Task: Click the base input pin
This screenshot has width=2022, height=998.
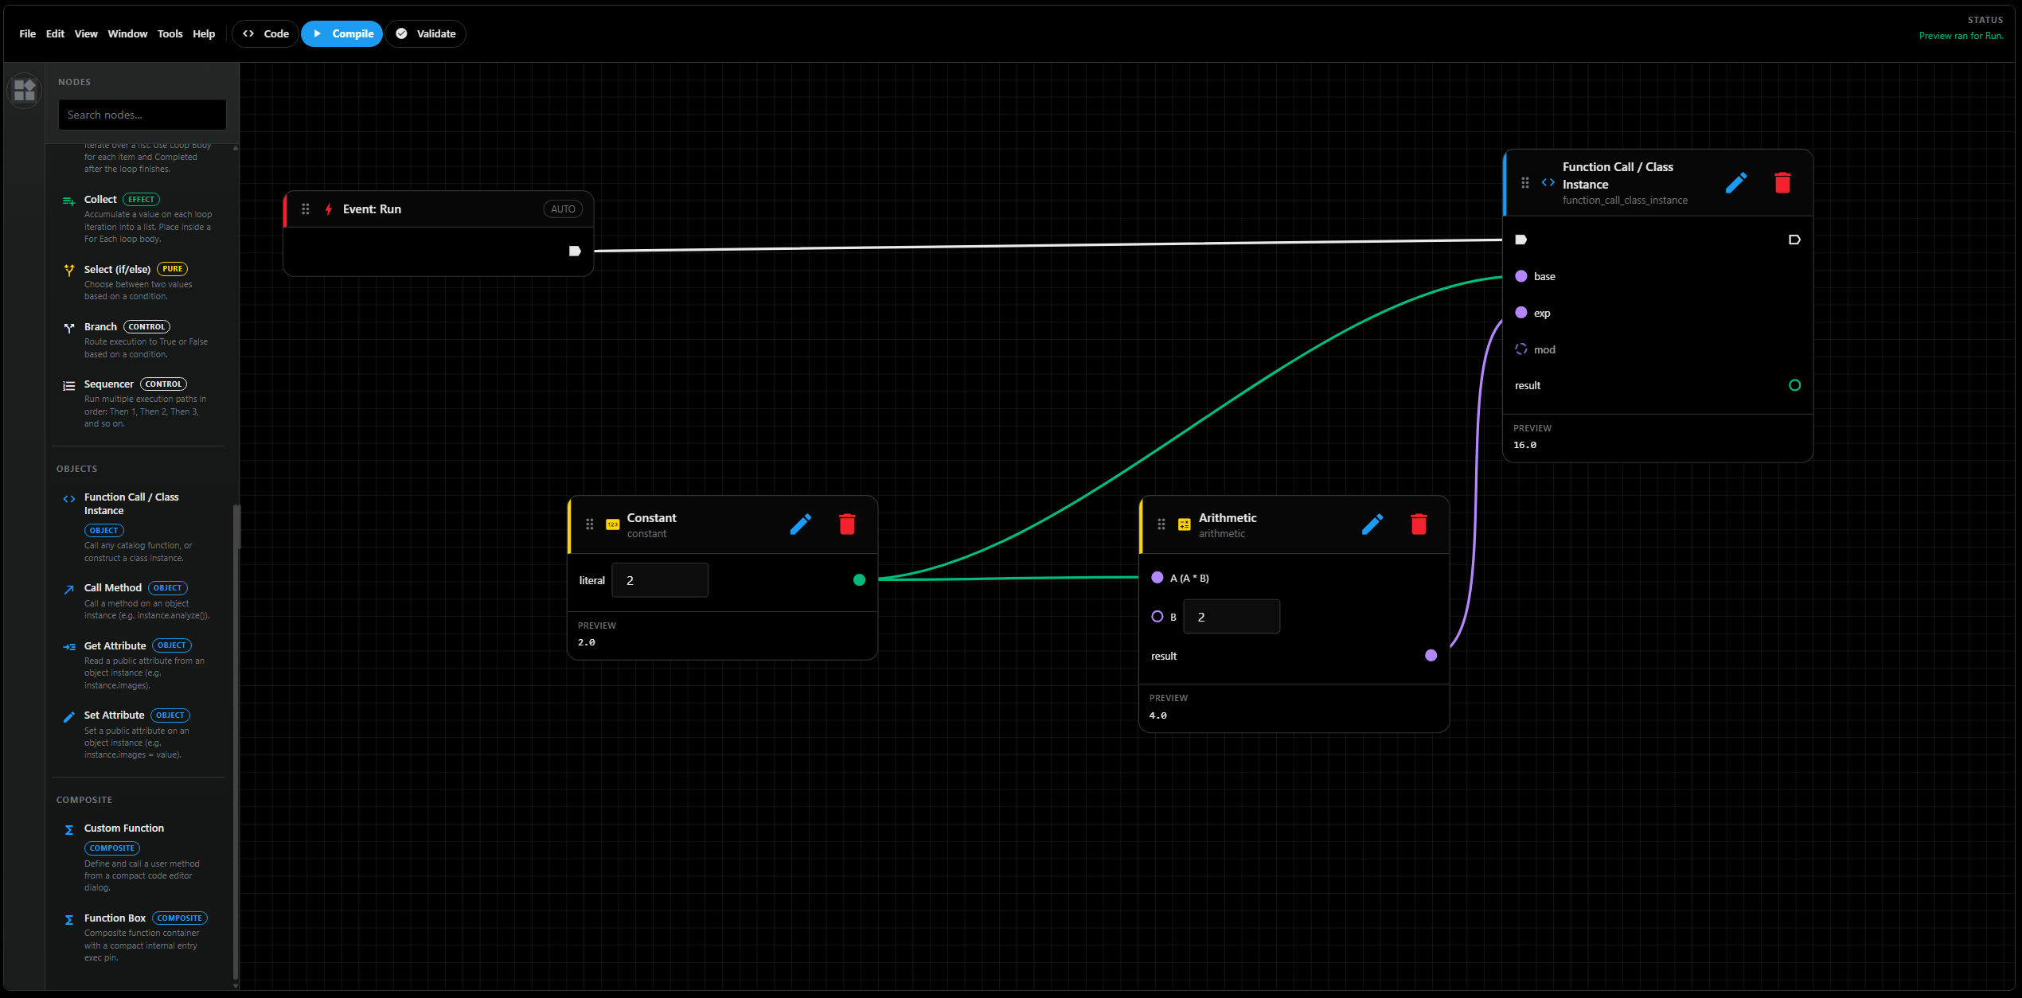Action: point(1521,276)
